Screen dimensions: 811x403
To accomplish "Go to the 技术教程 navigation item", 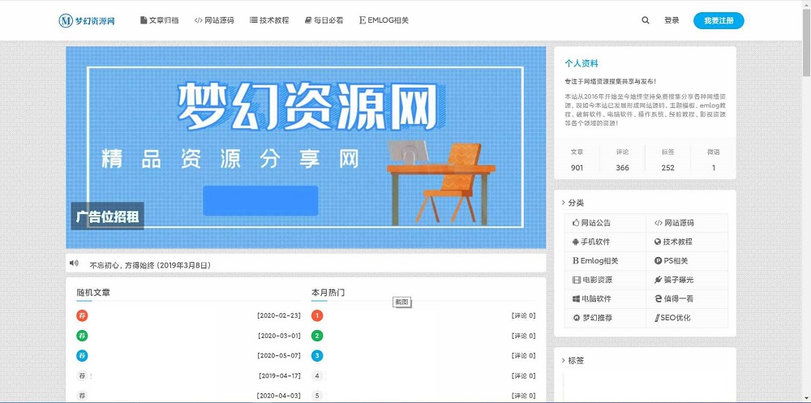I will [x=269, y=21].
